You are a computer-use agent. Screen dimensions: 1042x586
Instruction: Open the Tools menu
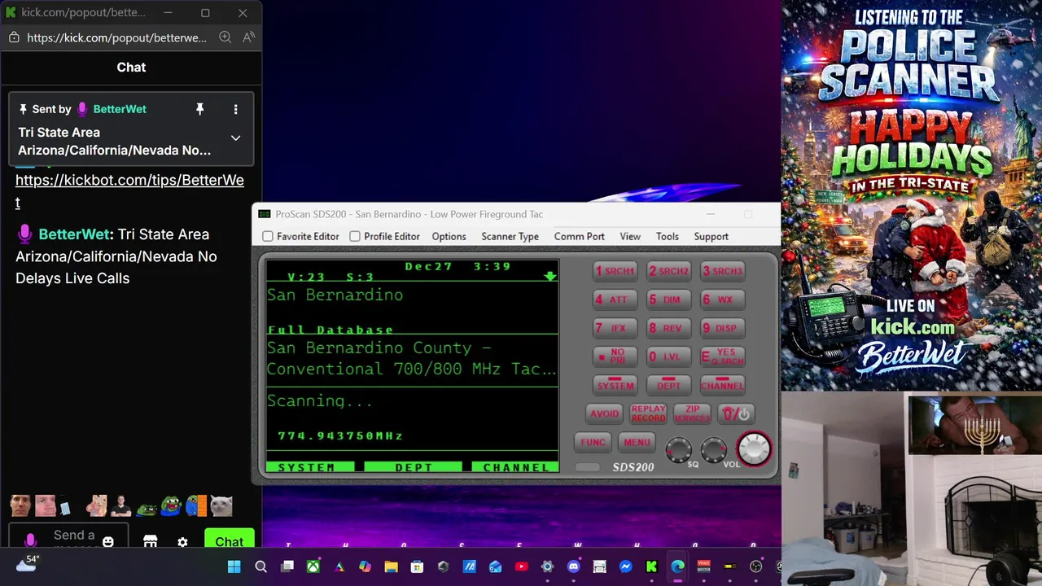tap(667, 236)
